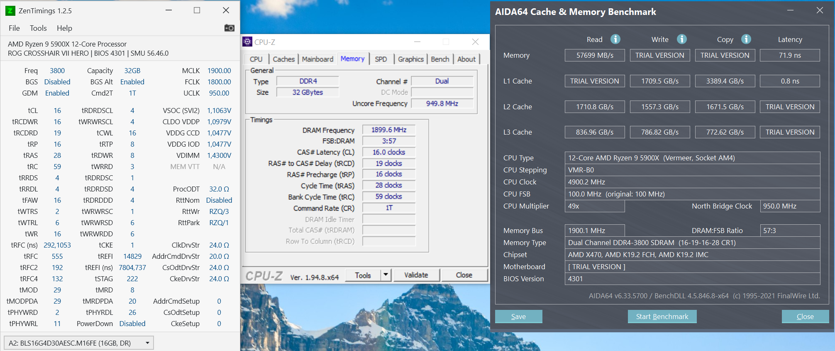The height and width of the screenshot is (351, 835).
Task: Click the CPU Multiplier 49x field
Action: click(x=595, y=206)
